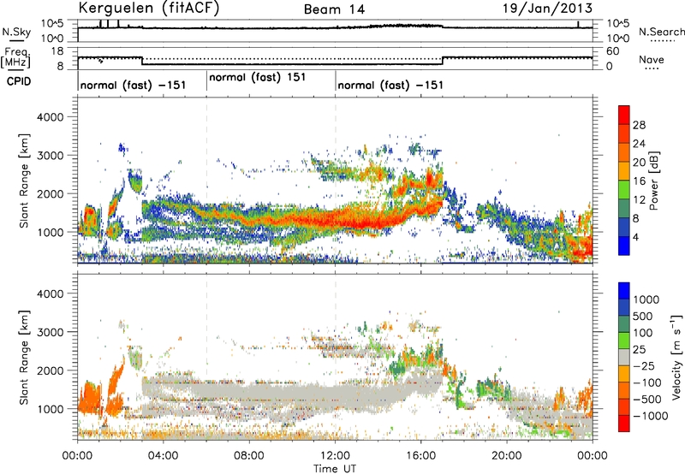685x474 pixels.
Task: Click the 12:00 time tick label
Action: [335, 456]
